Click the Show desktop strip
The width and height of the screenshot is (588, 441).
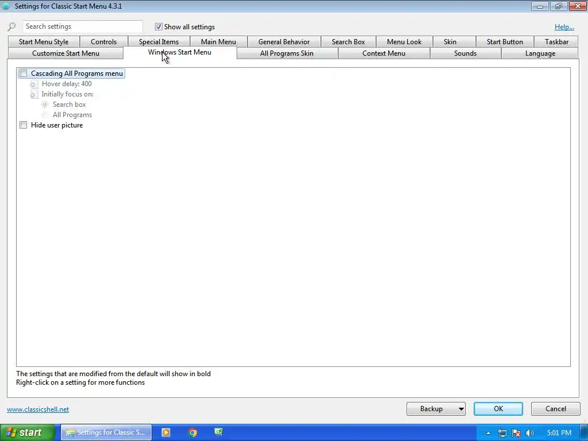(x=584, y=433)
